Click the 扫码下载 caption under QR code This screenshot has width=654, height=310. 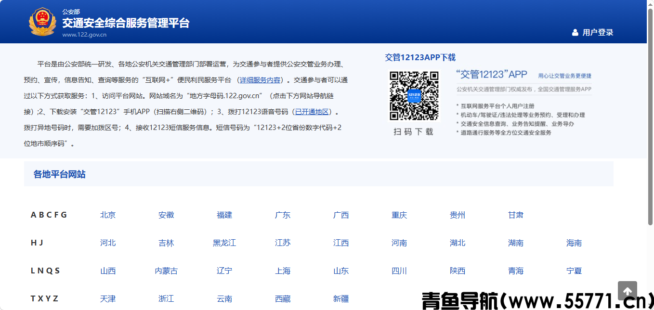414,131
